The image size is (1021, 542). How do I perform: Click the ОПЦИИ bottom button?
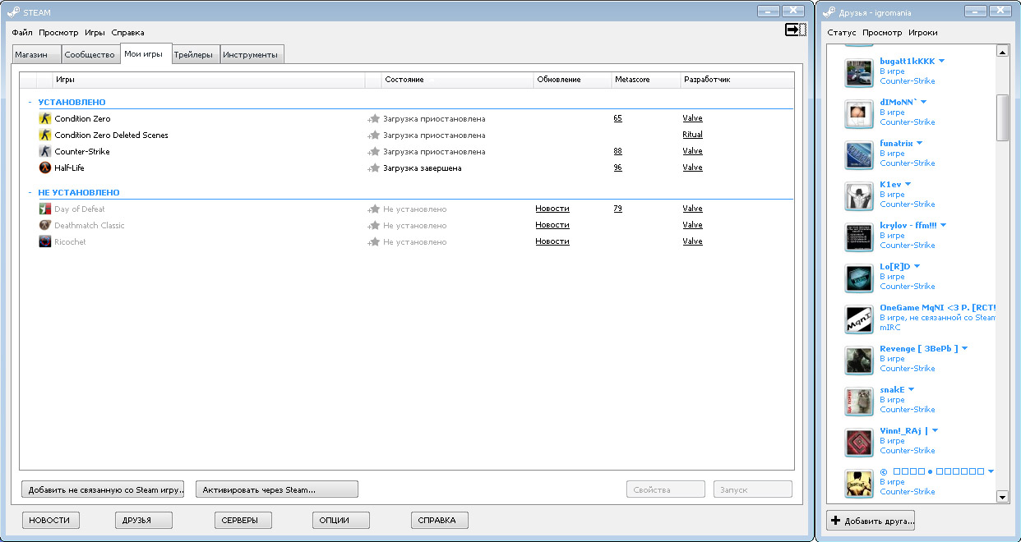click(x=341, y=520)
